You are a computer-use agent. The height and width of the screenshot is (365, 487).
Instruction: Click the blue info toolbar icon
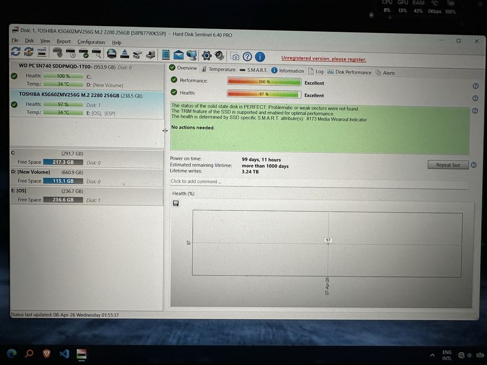click(x=260, y=57)
